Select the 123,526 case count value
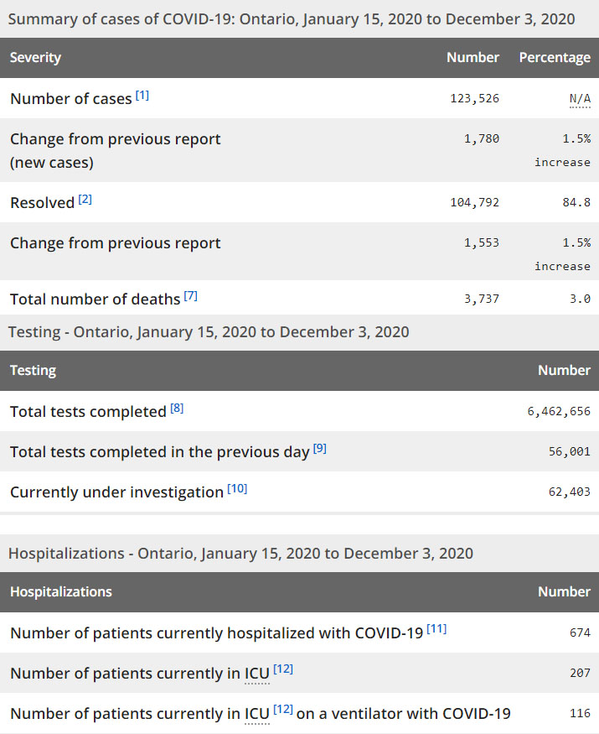Screen dimensions: 599x734 474,99
